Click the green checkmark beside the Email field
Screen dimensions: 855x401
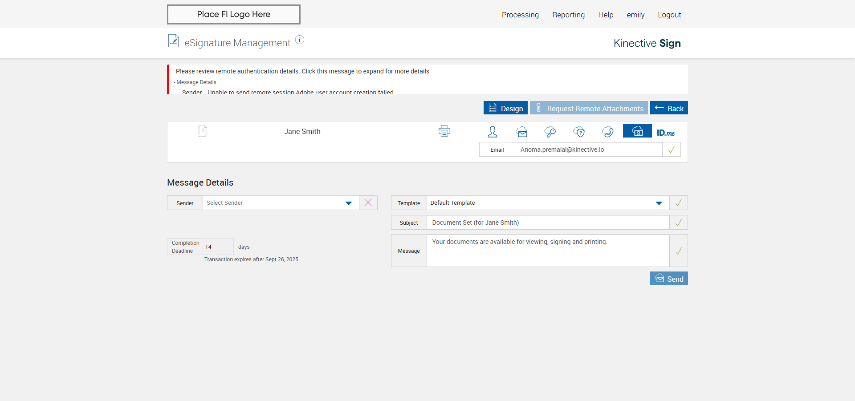[672, 150]
